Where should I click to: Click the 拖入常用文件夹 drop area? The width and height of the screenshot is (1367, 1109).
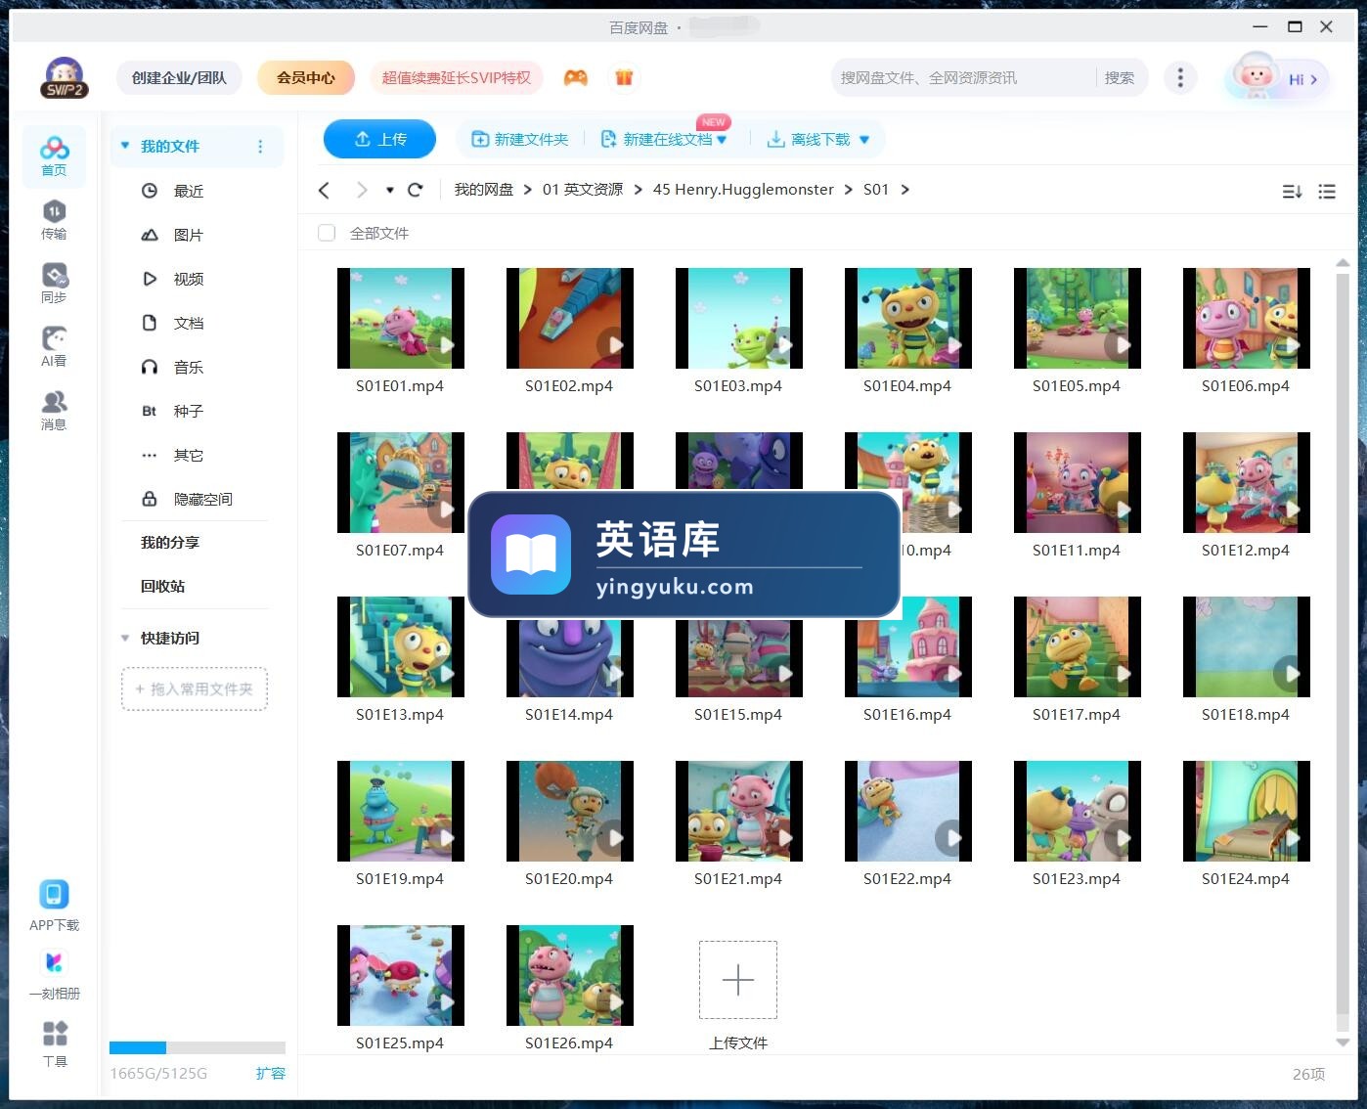[x=195, y=688]
